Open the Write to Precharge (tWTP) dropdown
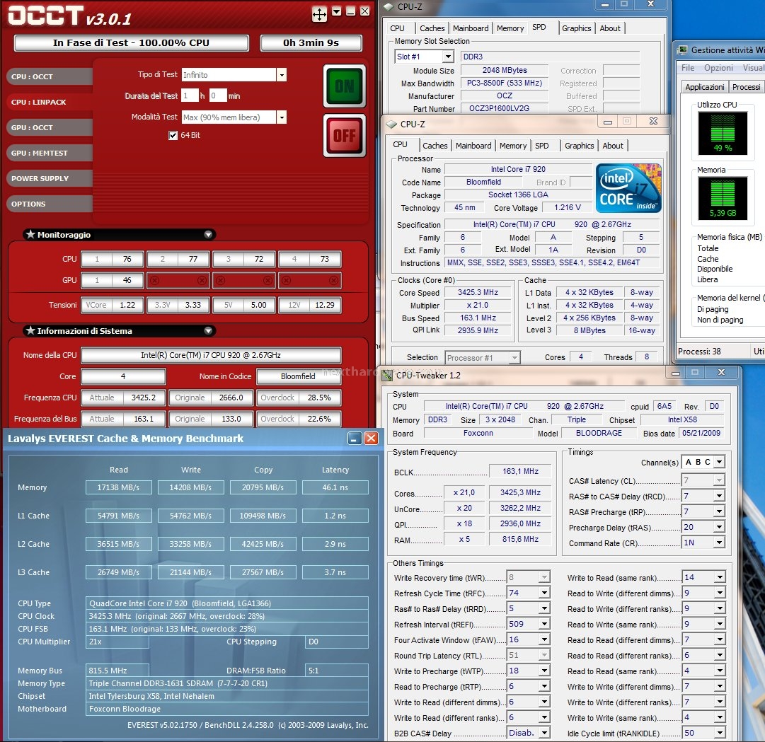This screenshot has height=742, width=765. tap(544, 671)
